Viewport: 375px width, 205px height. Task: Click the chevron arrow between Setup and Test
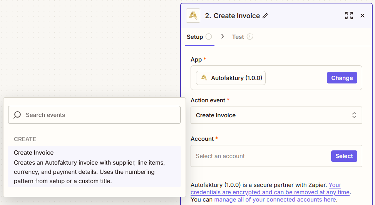pyautogui.click(x=223, y=36)
